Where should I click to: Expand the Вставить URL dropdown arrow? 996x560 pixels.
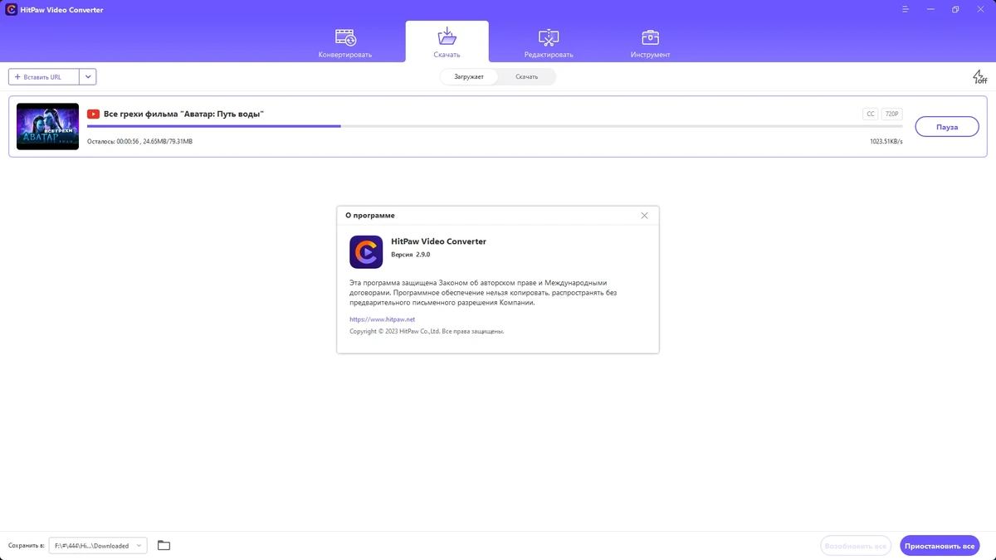tap(88, 77)
